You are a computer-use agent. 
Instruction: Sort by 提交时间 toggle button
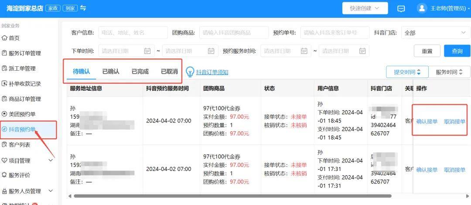[407, 72]
